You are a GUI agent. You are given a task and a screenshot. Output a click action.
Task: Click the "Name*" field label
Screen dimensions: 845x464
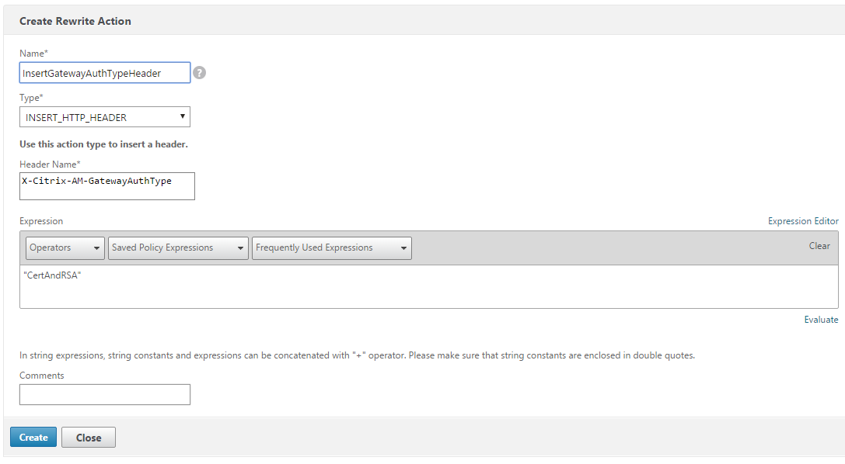(x=33, y=53)
